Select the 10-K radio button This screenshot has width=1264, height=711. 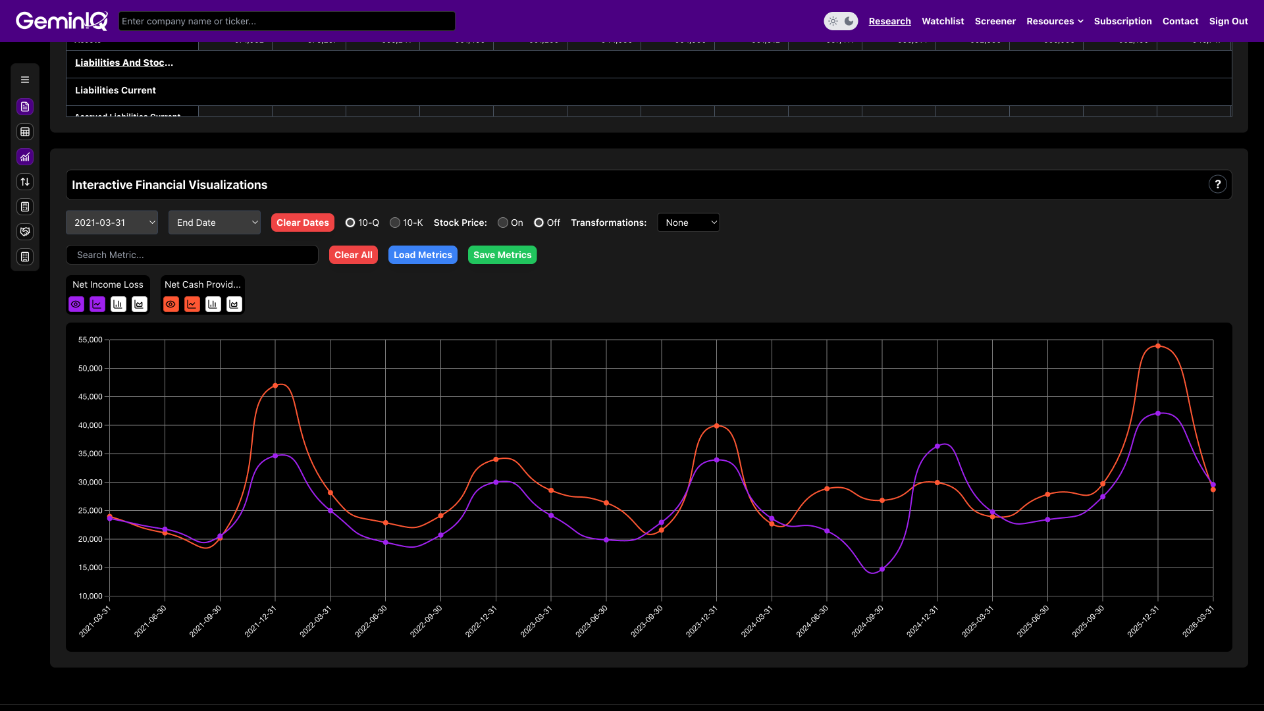coord(395,223)
